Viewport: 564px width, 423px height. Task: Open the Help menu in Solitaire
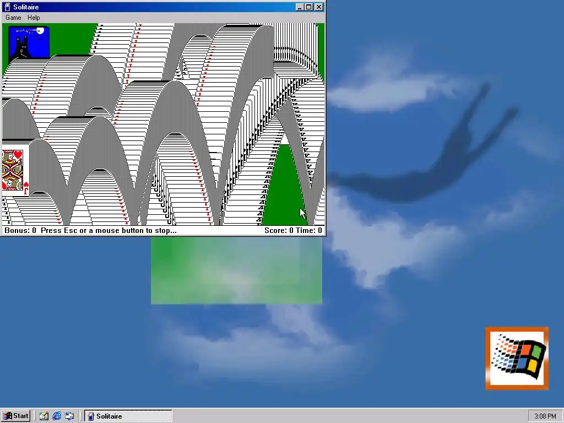(34, 18)
